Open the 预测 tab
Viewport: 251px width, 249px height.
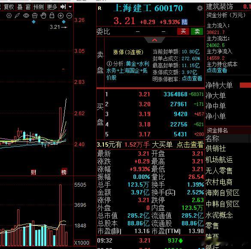39,7
